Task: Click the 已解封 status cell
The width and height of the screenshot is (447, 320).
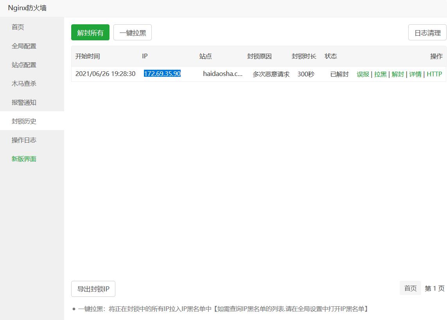Action: pos(339,74)
